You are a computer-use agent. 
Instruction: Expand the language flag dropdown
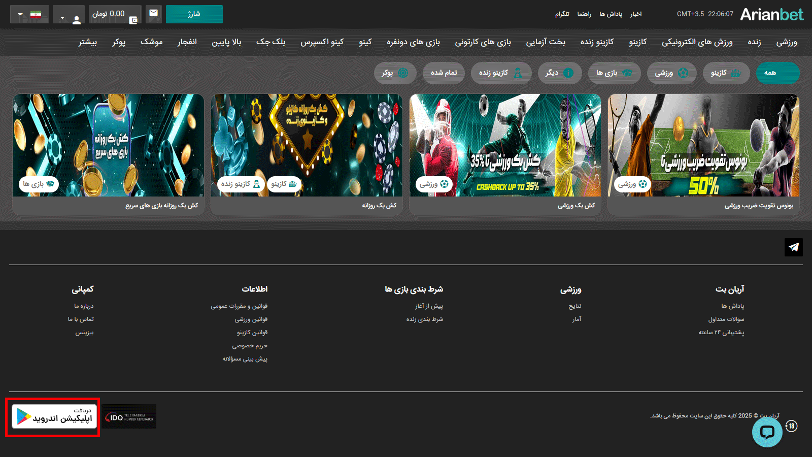click(x=29, y=14)
